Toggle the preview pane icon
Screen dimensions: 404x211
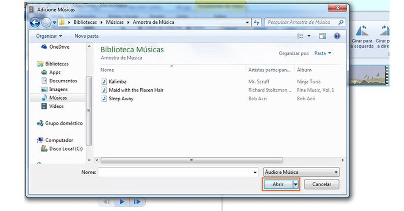pos(322,36)
